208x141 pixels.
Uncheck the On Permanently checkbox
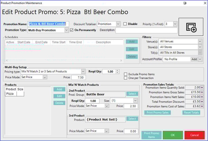[72, 30]
